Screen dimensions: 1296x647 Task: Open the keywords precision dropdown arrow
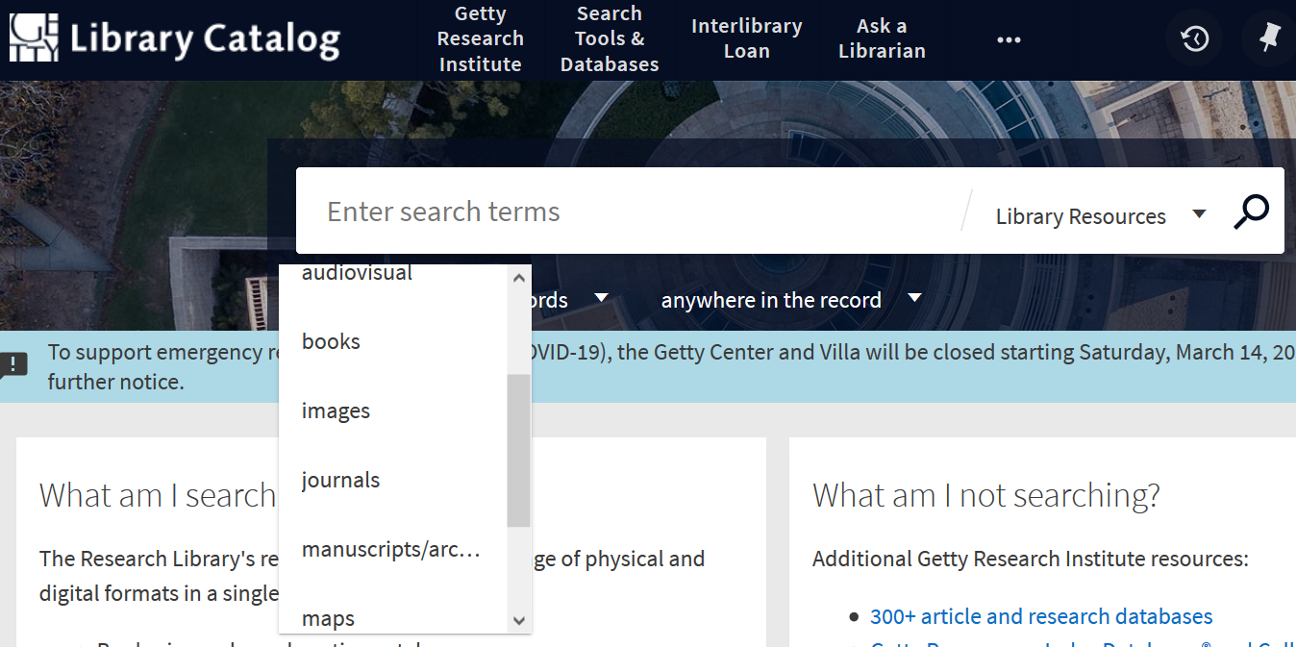(601, 298)
